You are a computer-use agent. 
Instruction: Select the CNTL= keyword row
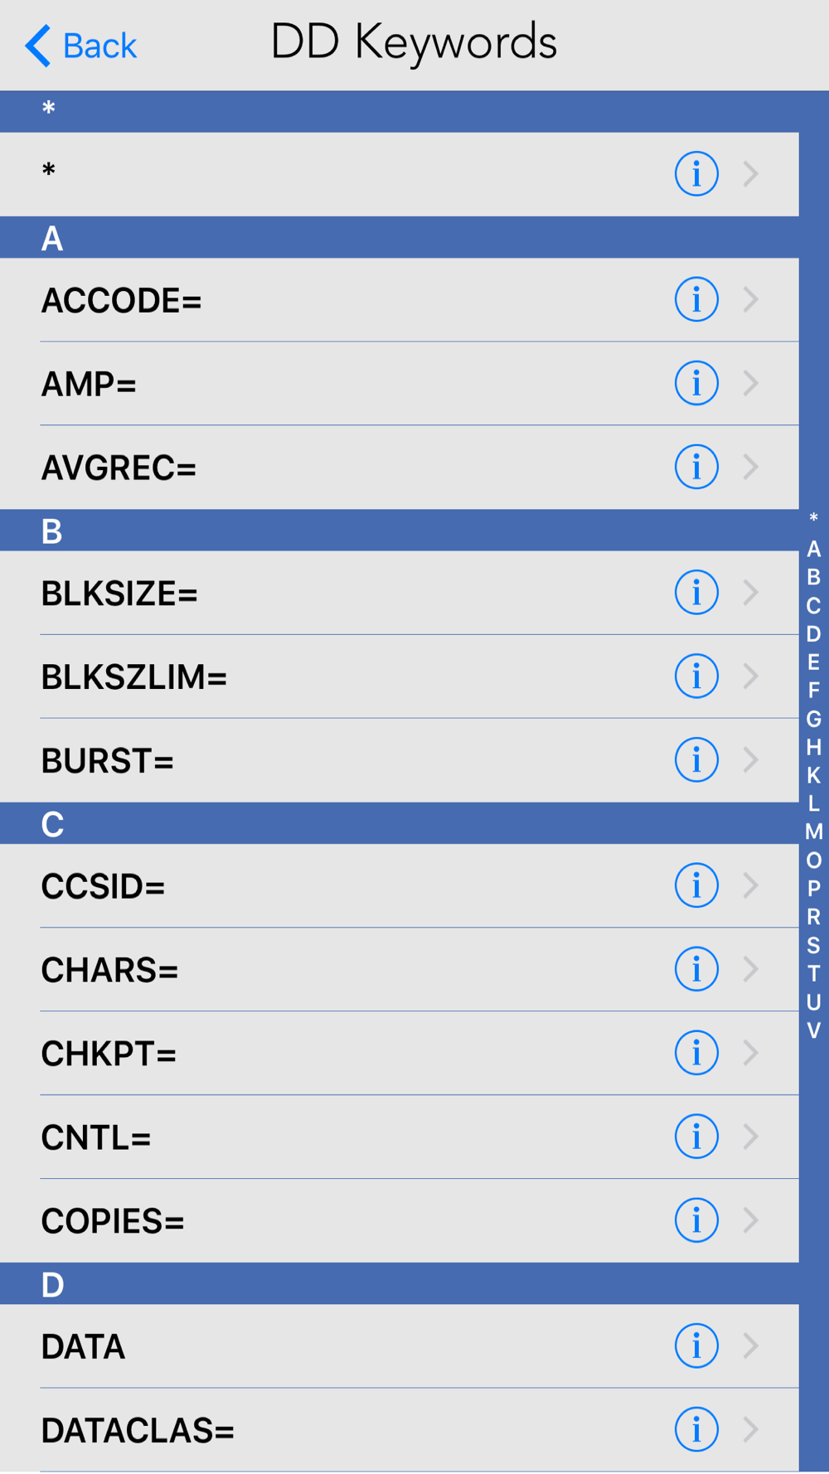(x=400, y=1137)
